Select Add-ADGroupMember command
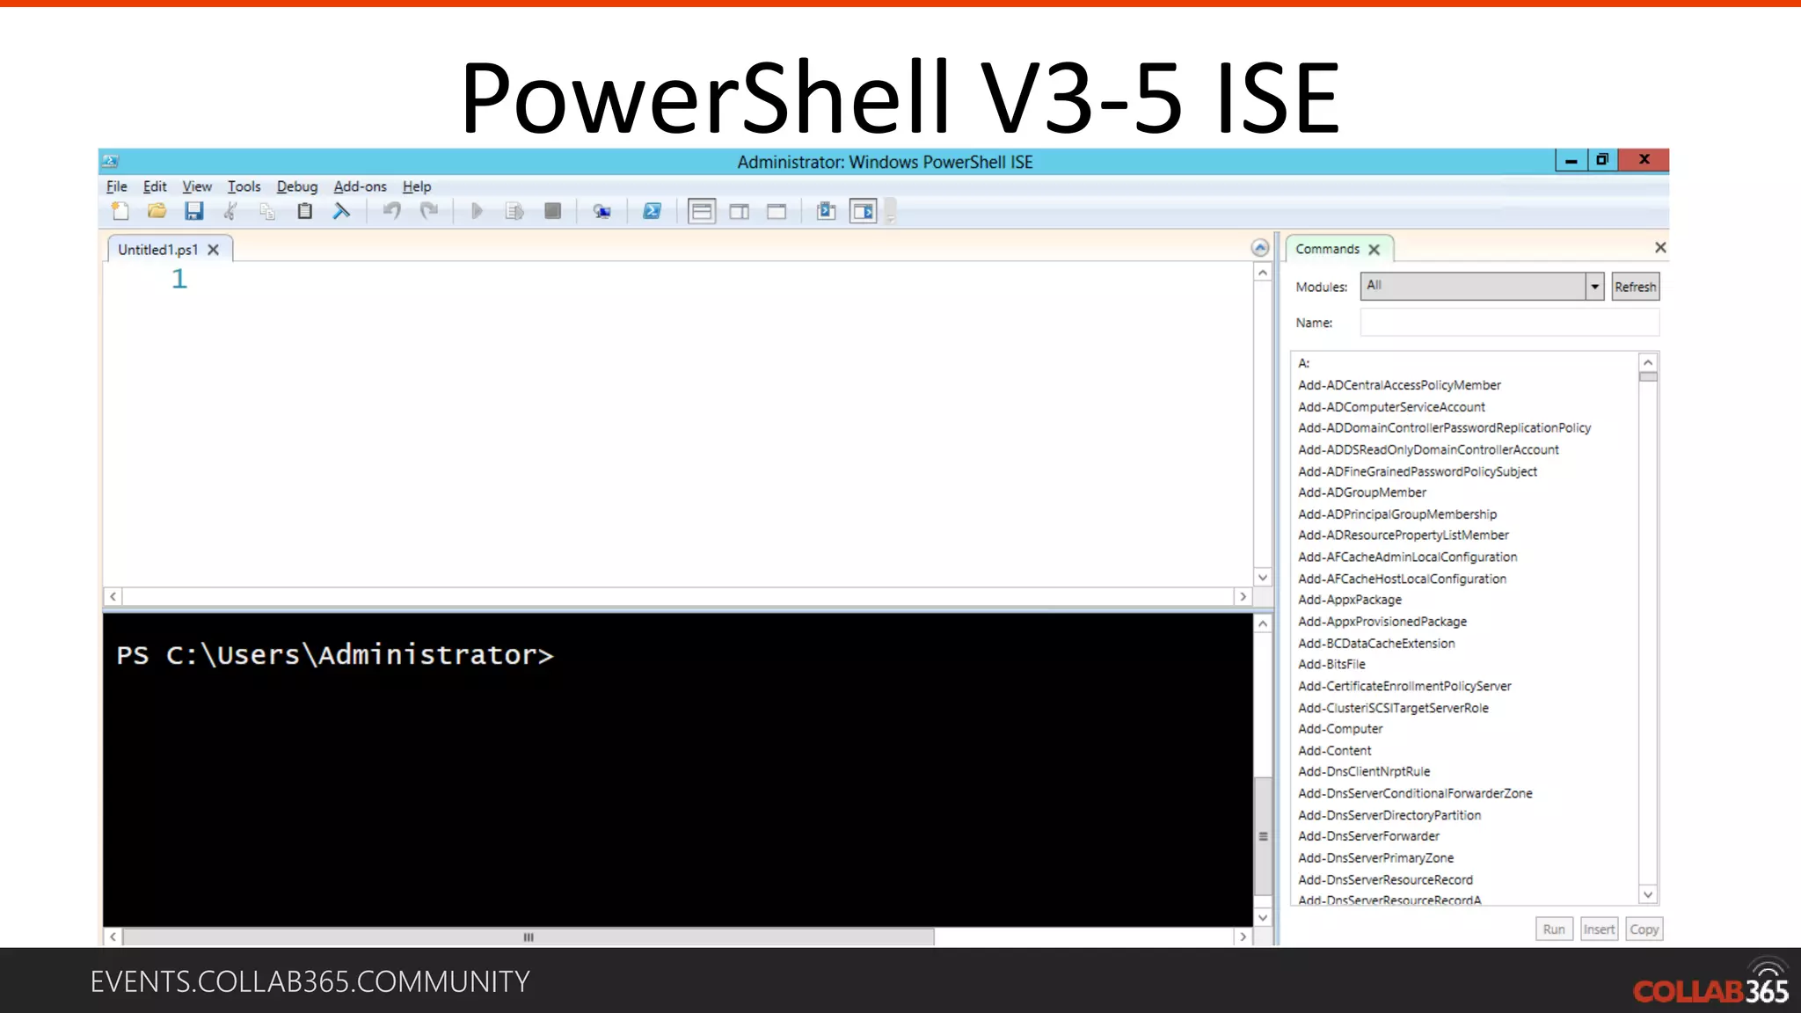This screenshot has width=1801, height=1013. coord(1362,492)
